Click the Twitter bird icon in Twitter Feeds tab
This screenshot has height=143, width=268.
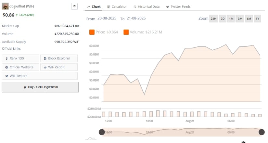coord(168,7)
